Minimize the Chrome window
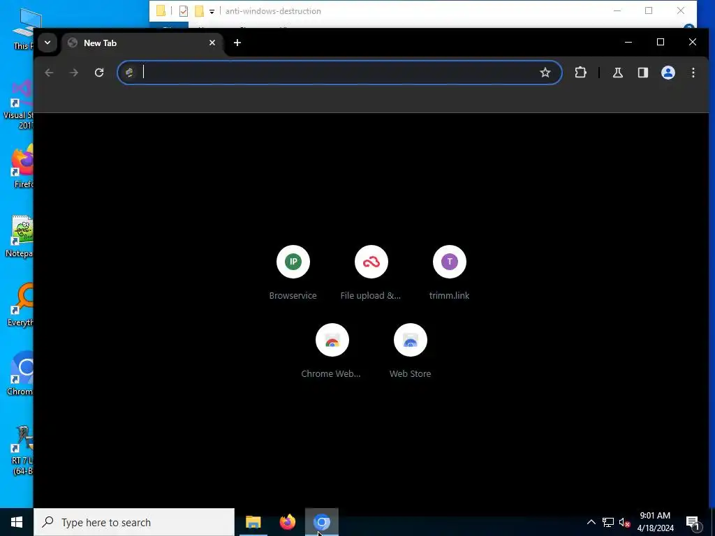This screenshot has height=536, width=715. coord(628,42)
